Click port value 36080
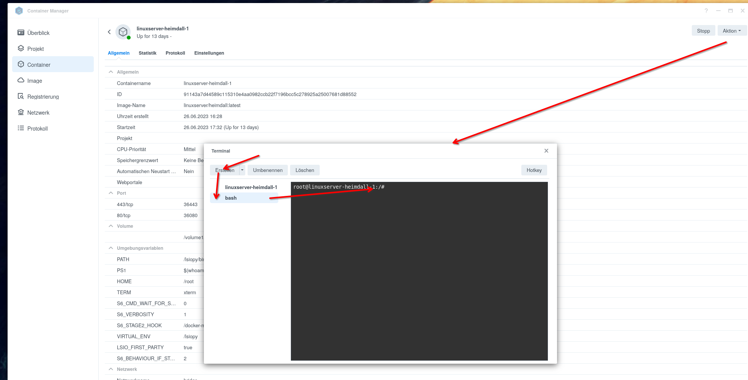748x380 pixels. pyautogui.click(x=191, y=215)
